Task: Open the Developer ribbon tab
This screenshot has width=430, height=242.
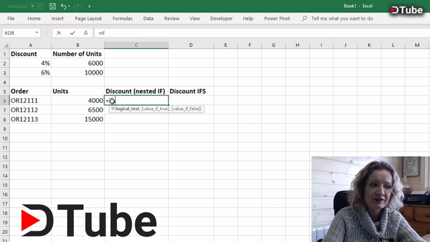Action: 221,19
